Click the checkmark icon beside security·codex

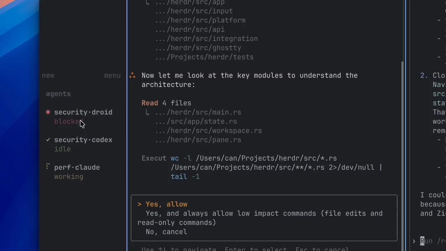48,140
